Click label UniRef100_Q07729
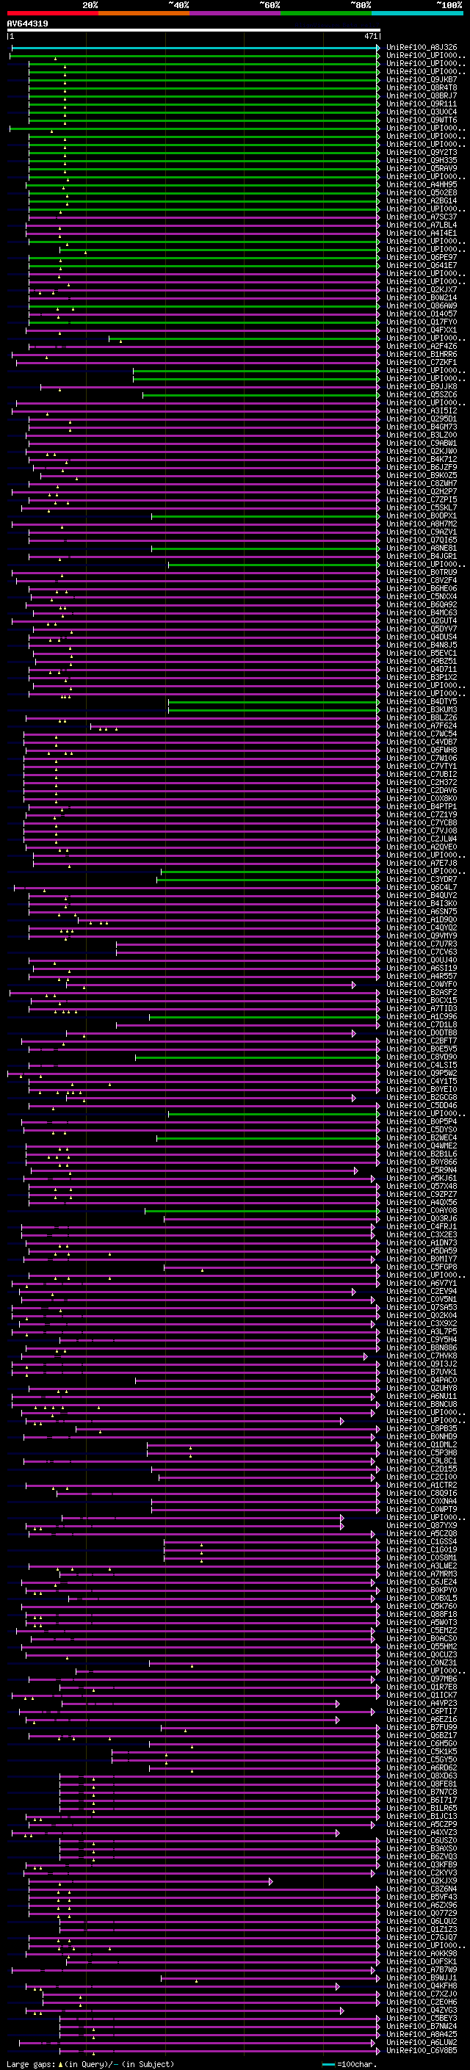The height and width of the screenshot is (2070, 470). coord(421,1914)
